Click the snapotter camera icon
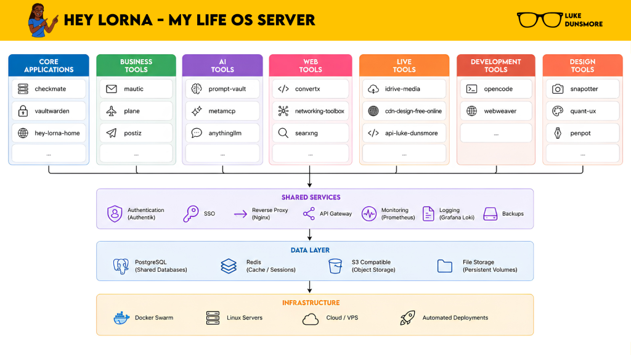This screenshot has height=355, width=631. pos(558,89)
